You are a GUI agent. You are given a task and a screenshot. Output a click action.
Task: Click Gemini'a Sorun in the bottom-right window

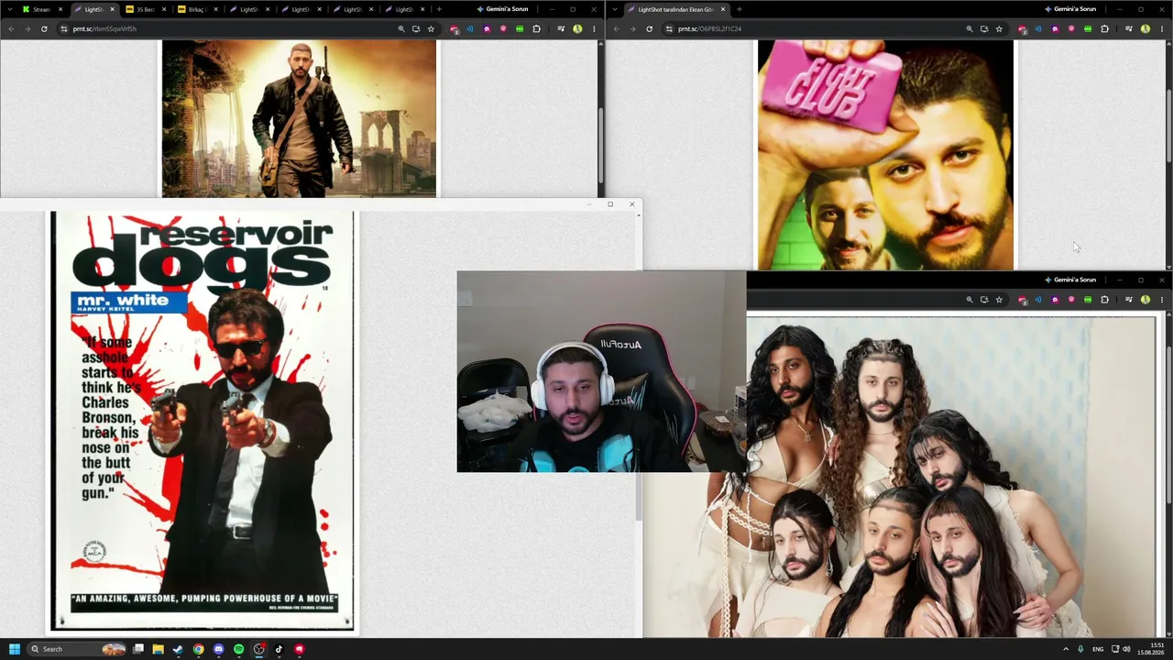[x=1070, y=280]
